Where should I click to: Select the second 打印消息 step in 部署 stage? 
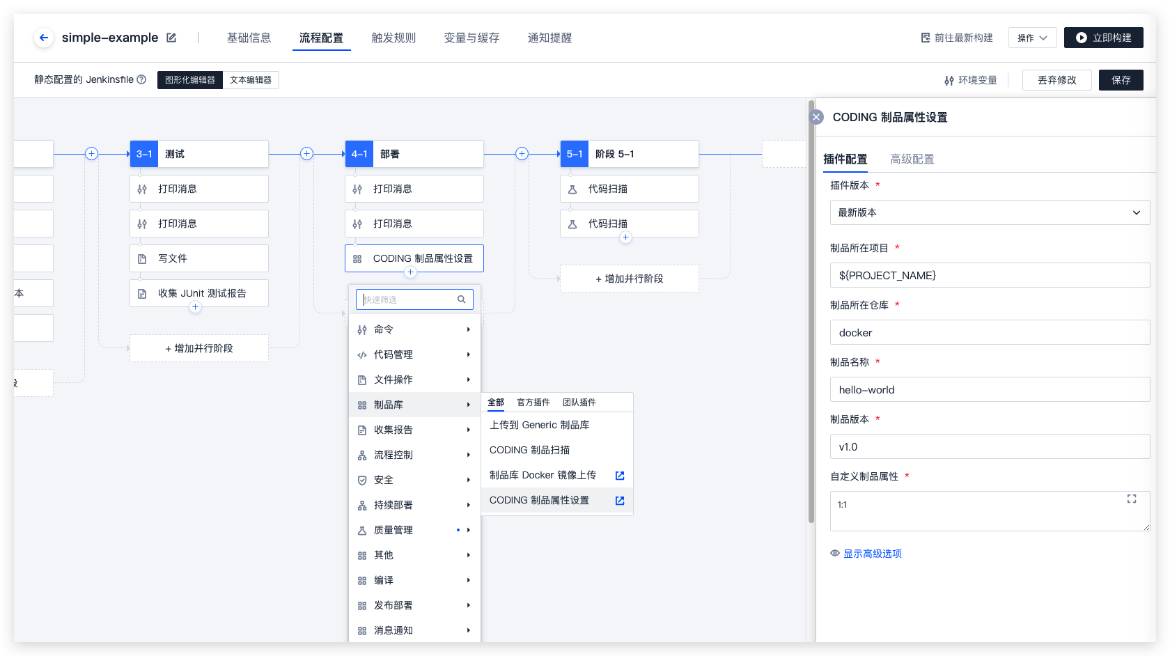pyautogui.click(x=414, y=224)
